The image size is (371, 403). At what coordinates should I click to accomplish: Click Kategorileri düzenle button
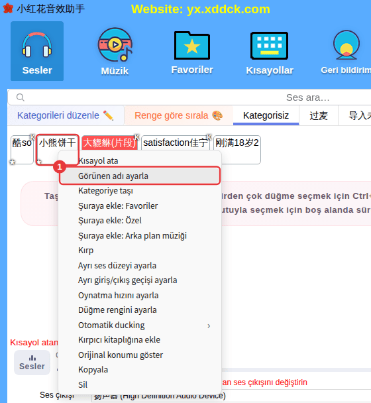[x=66, y=115]
